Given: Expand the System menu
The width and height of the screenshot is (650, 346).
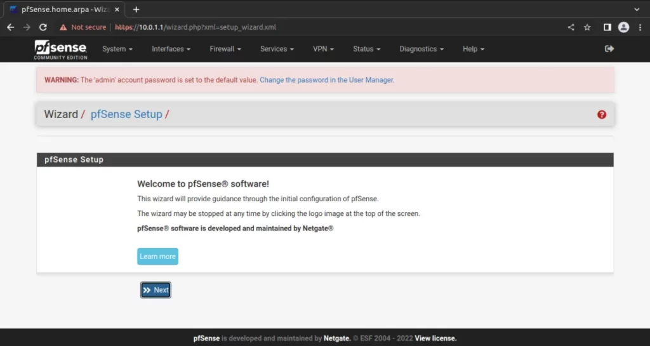Looking at the screenshot, I should tap(117, 49).
